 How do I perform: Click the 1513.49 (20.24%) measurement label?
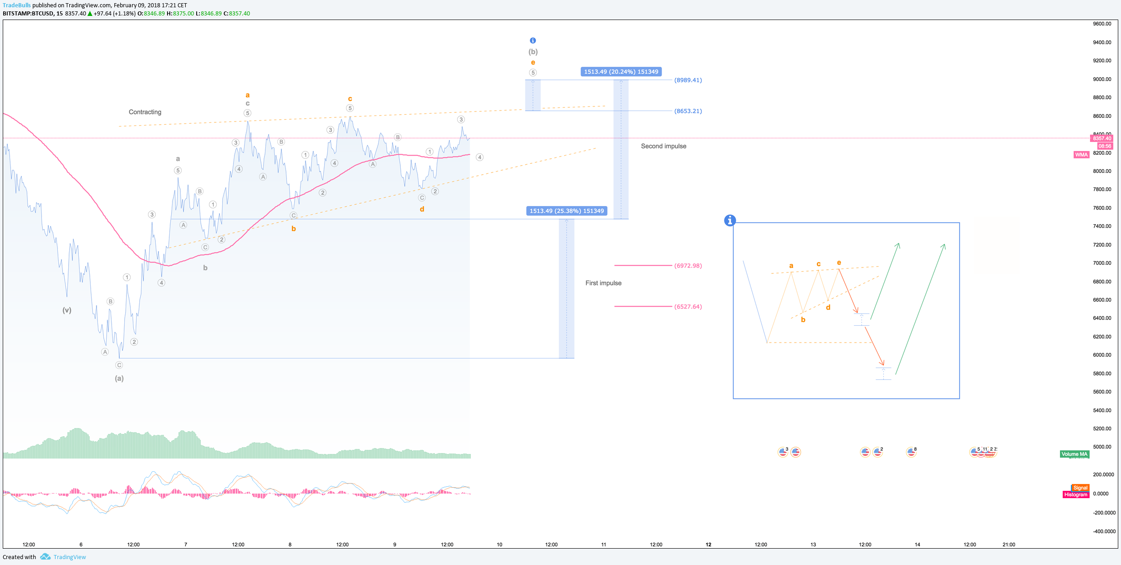(x=621, y=71)
